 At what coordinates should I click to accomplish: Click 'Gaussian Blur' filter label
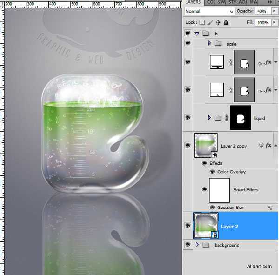tap(231, 208)
